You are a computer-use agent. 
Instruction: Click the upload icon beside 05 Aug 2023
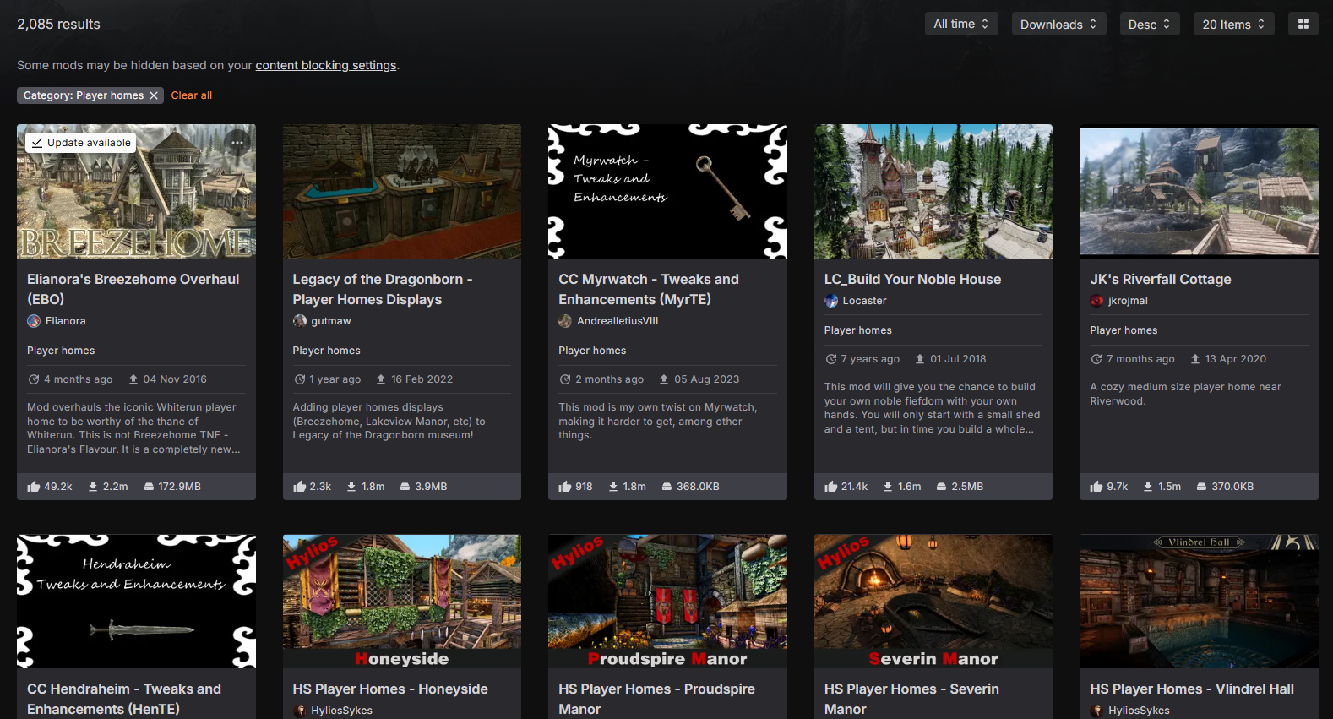coord(664,379)
